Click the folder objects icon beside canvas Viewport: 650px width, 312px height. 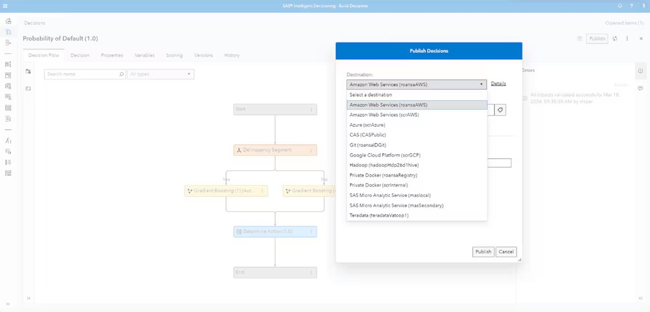tap(28, 71)
